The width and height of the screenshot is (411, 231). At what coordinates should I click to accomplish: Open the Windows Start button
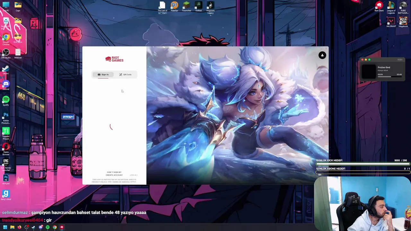click(x=5, y=227)
